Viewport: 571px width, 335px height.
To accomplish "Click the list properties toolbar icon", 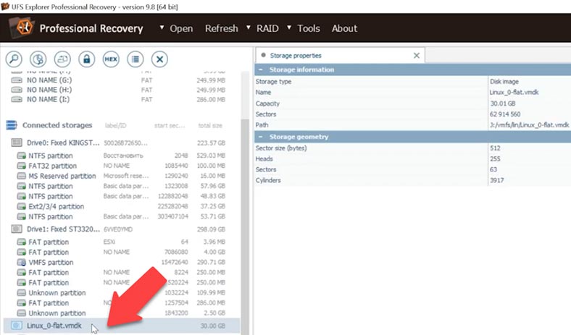I will (x=135, y=59).
